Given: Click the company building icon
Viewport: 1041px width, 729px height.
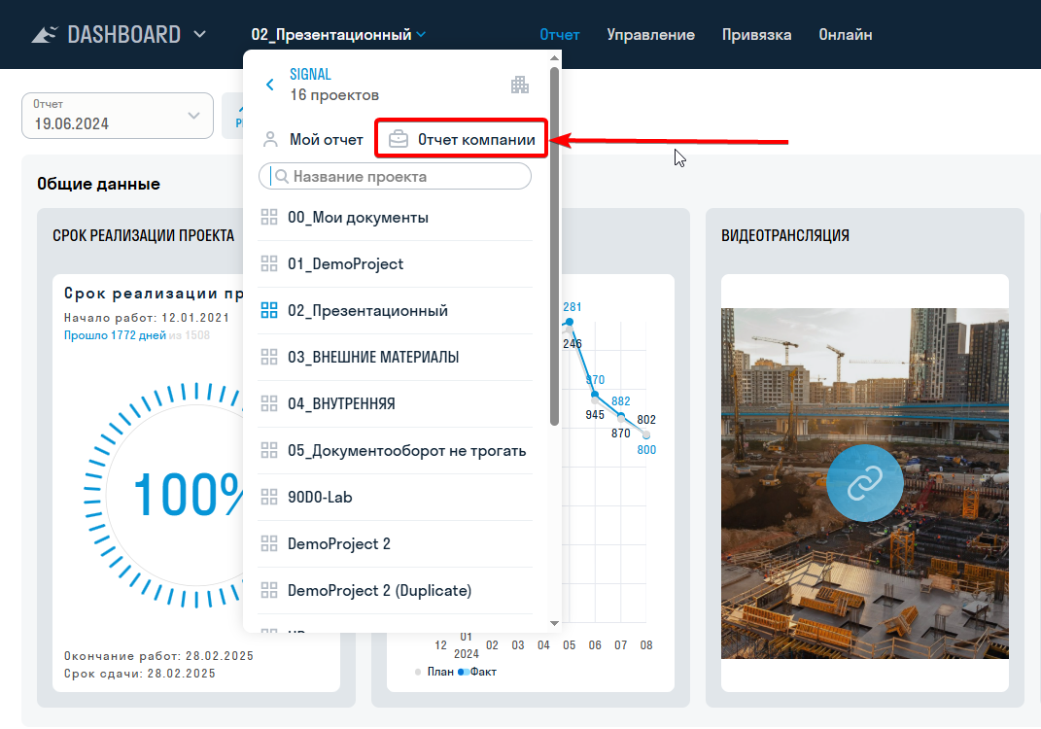Looking at the screenshot, I should (520, 85).
